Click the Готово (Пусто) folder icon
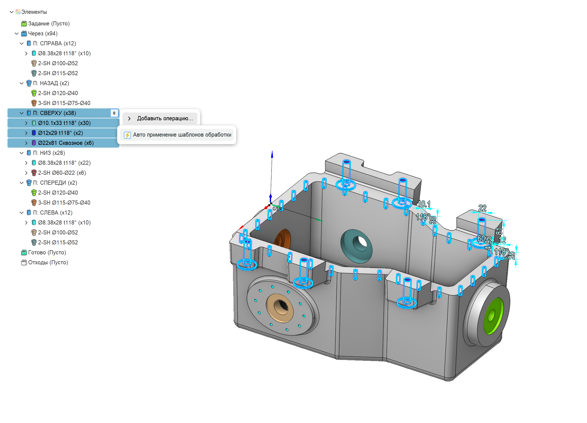Image resolution: width=587 pixels, height=423 pixels. [x=24, y=252]
